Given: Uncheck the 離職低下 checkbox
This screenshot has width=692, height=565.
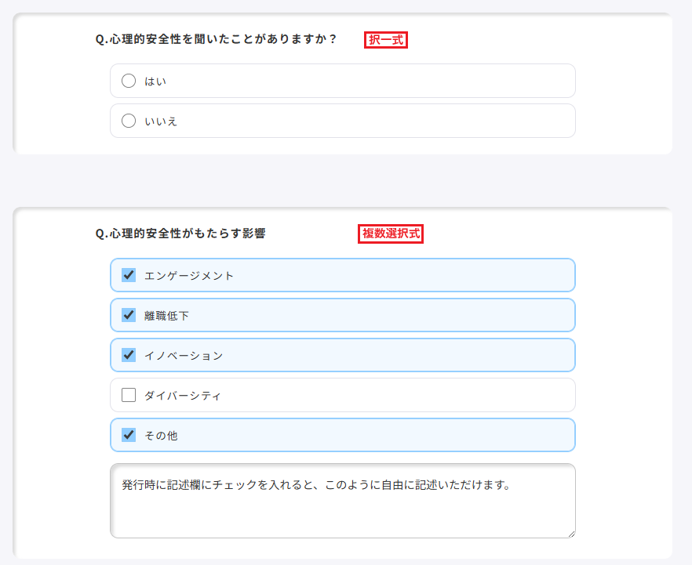Looking at the screenshot, I should pyautogui.click(x=129, y=315).
